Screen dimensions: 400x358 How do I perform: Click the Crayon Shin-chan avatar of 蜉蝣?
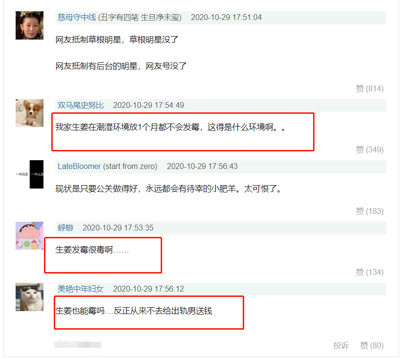30,235
